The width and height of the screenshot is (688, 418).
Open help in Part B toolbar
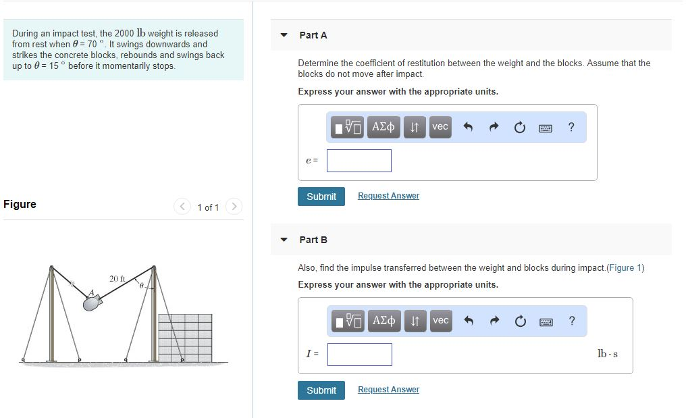[x=572, y=321]
